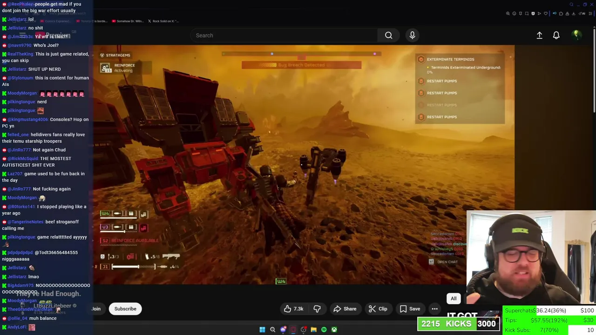Open the ad blocker shield icon
596x335 pixels.
click(x=533, y=13)
